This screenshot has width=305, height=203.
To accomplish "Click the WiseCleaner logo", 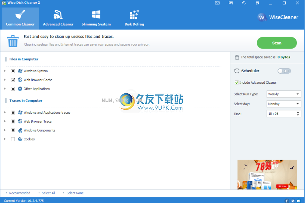I will pyautogui.click(x=278, y=17).
